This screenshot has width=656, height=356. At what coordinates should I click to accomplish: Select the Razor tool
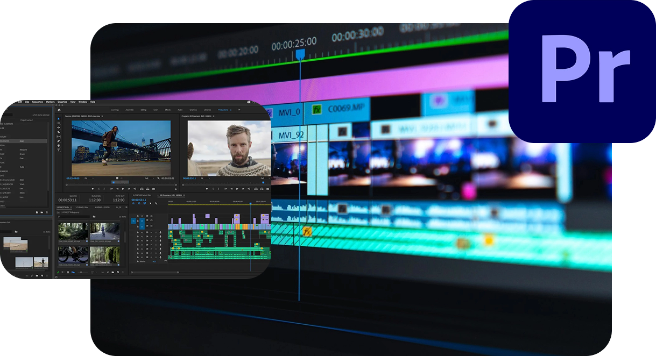pyautogui.click(x=59, y=132)
